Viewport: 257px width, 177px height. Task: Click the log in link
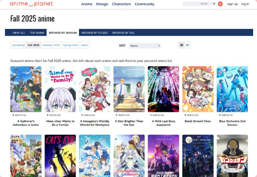245,4
